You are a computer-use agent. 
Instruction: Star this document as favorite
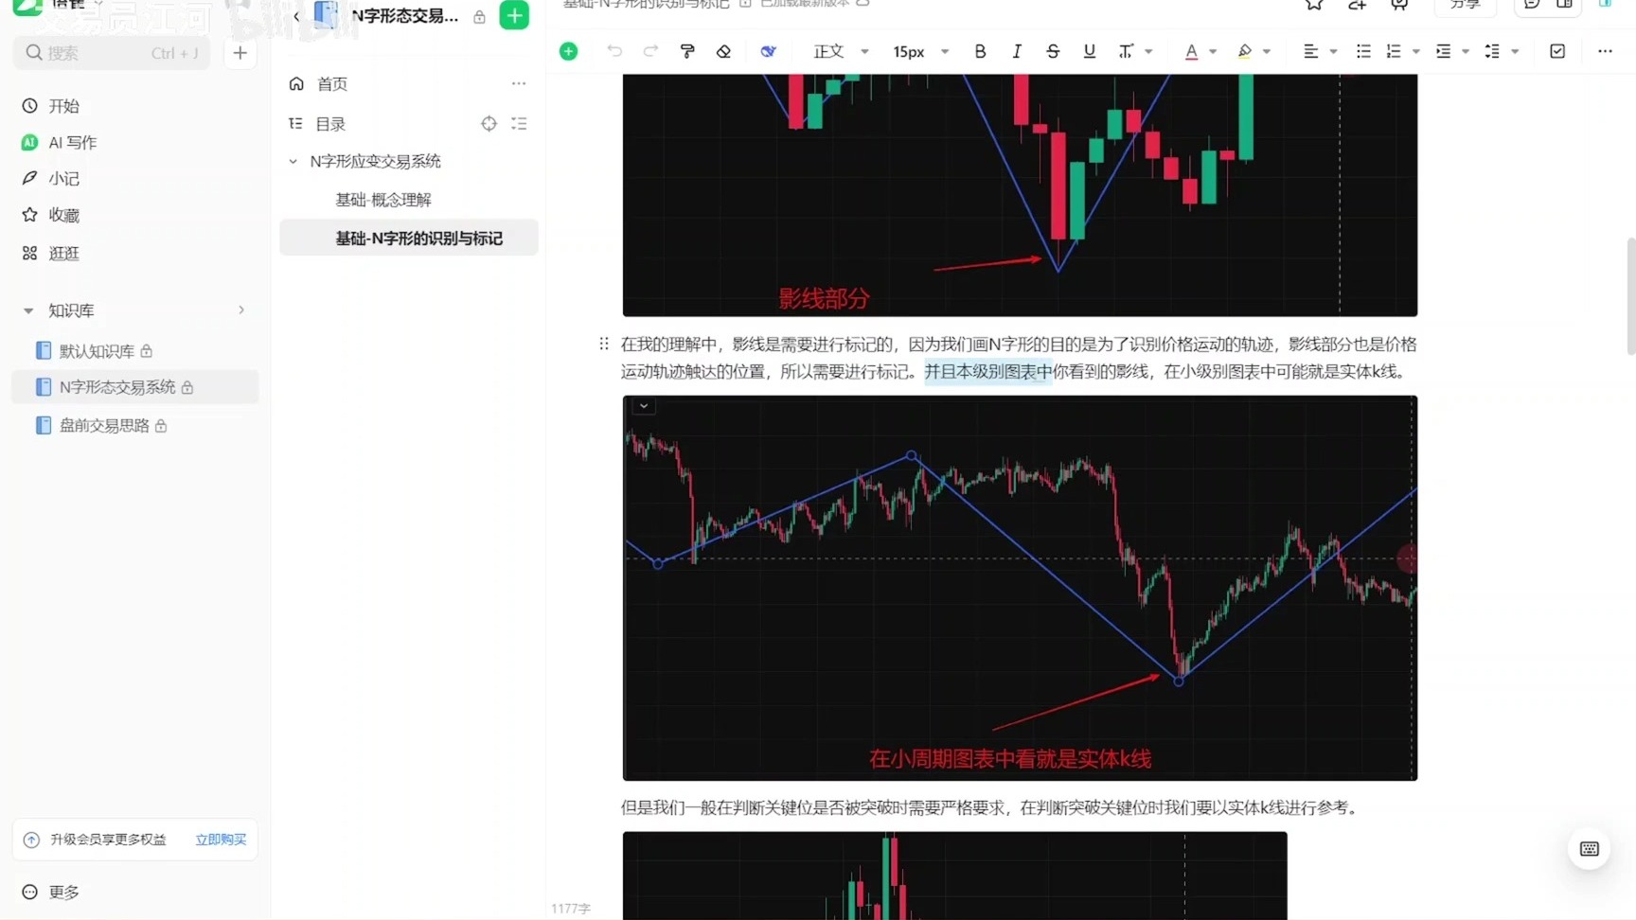[x=1314, y=5]
